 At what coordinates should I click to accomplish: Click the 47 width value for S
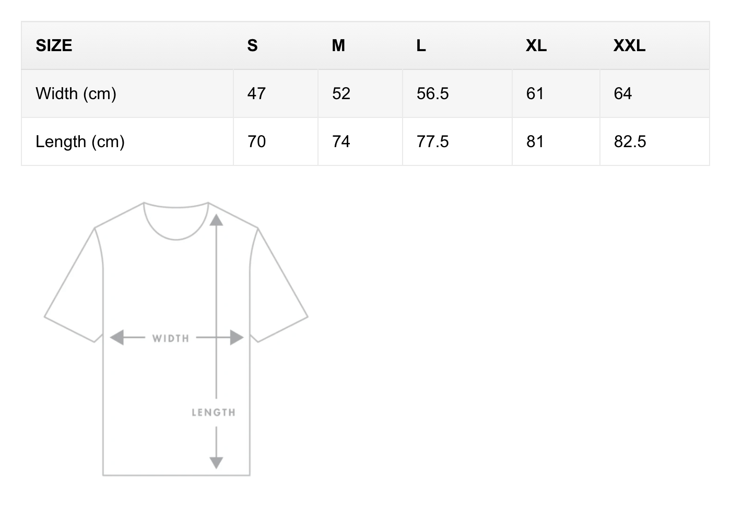[256, 94]
